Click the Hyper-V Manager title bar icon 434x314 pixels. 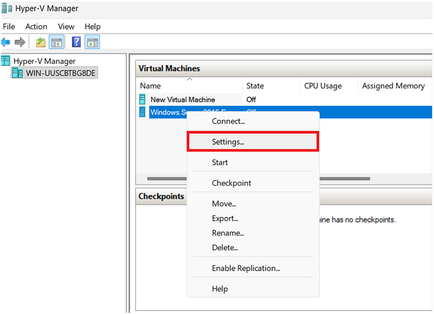pos(6,8)
